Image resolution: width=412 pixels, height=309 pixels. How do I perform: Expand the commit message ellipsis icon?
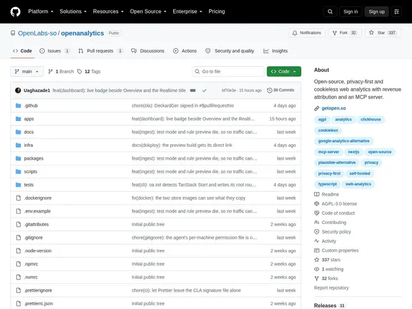pyautogui.click(x=192, y=90)
